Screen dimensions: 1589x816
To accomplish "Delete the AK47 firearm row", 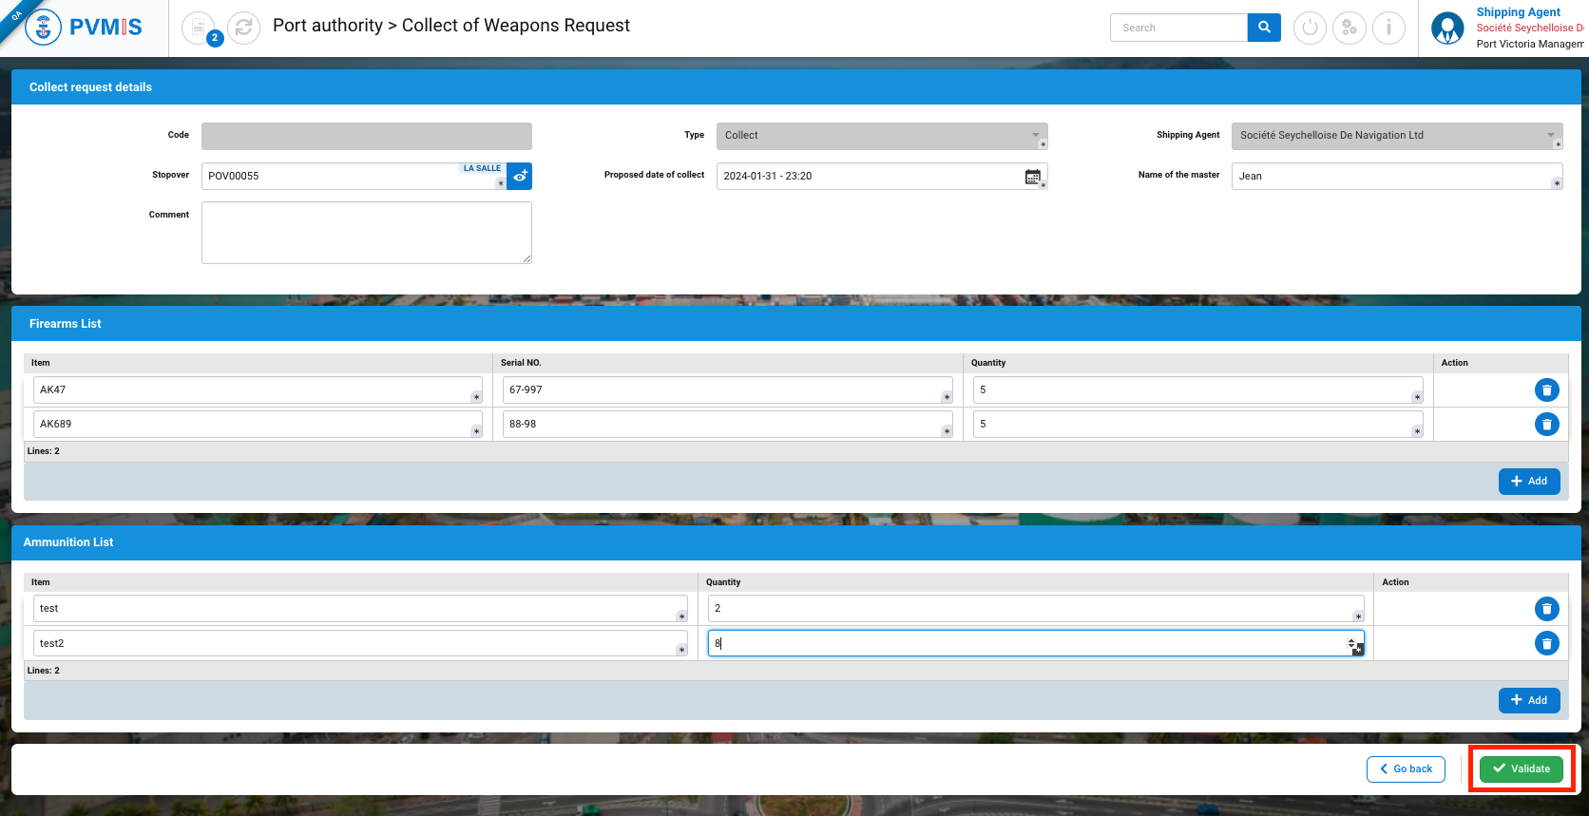I will pyautogui.click(x=1546, y=389).
